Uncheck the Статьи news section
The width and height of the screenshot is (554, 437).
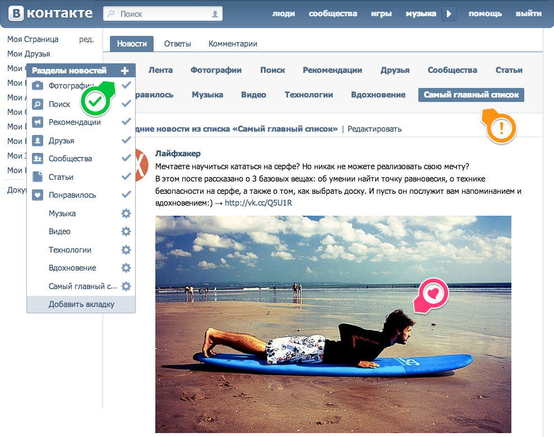coord(126,176)
